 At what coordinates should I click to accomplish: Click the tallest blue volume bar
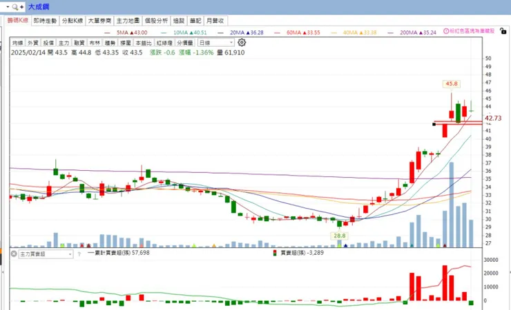[452, 205]
